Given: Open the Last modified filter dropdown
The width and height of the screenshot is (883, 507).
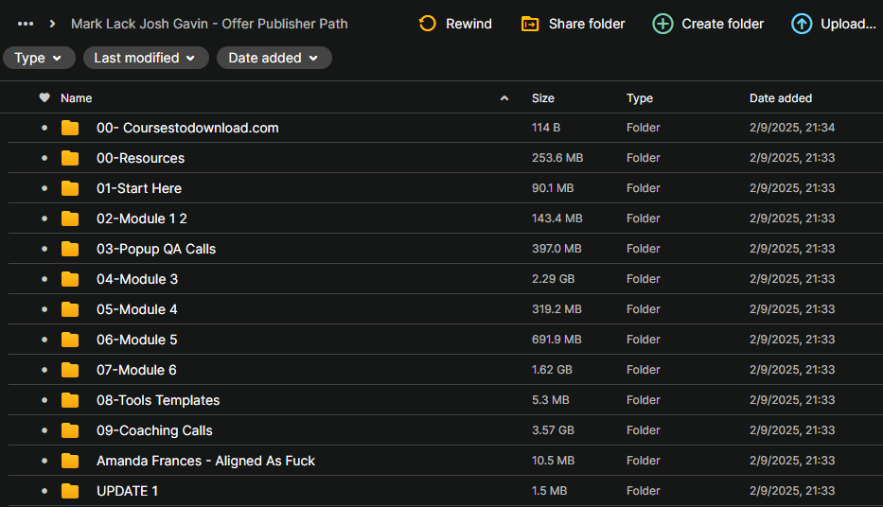Looking at the screenshot, I should pos(146,58).
